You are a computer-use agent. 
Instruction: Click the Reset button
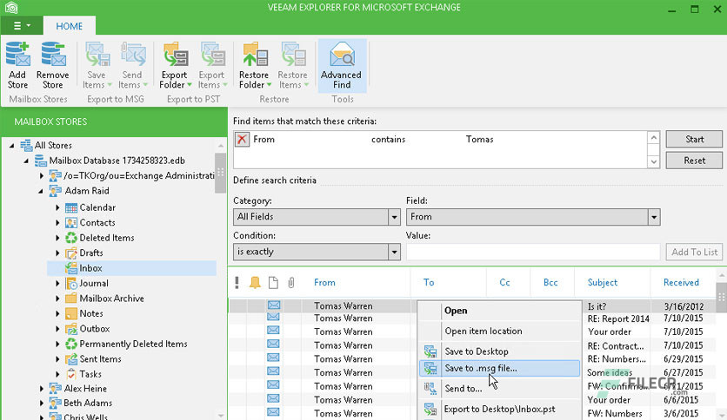694,161
